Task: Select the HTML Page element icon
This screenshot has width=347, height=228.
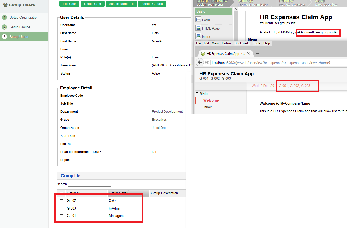Action: pos(198,28)
